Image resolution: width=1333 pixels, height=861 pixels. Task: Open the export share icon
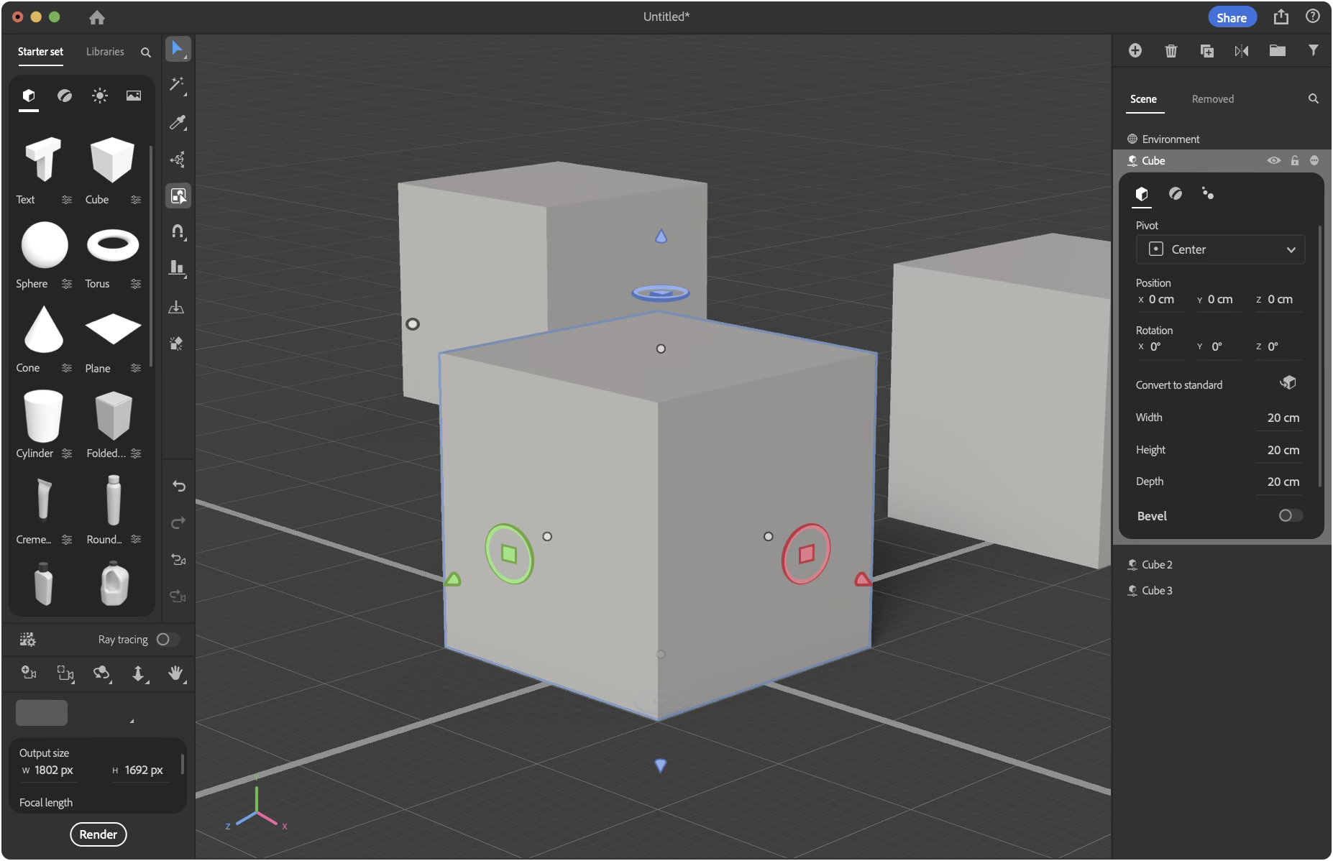click(x=1281, y=17)
